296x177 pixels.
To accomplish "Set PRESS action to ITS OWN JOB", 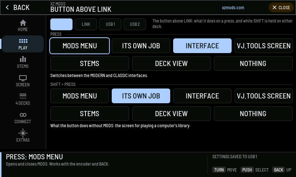I will 141,46.
